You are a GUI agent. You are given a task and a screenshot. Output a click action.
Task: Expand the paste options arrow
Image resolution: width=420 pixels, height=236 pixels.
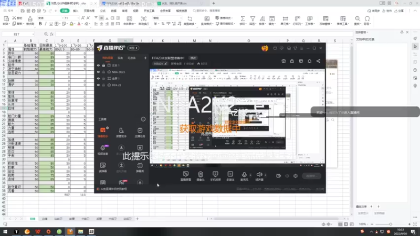pyautogui.click(x=9, y=24)
